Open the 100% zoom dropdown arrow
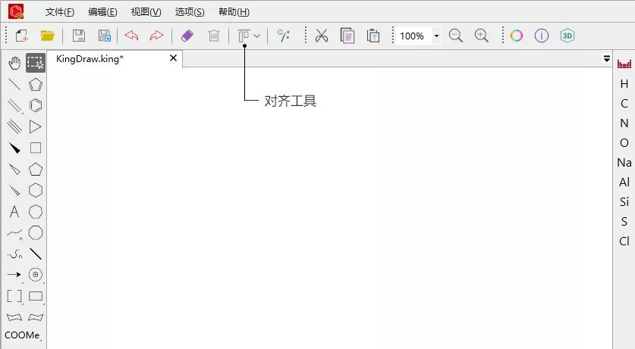This screenshot has height=349, width=635. [x=436, y=36]
